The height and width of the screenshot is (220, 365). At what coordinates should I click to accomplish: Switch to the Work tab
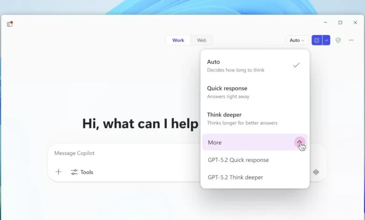tap(178, 40)
